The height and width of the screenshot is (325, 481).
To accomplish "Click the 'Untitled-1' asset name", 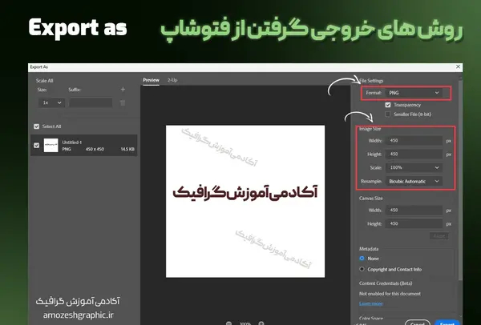I will (x=72, y=142).
